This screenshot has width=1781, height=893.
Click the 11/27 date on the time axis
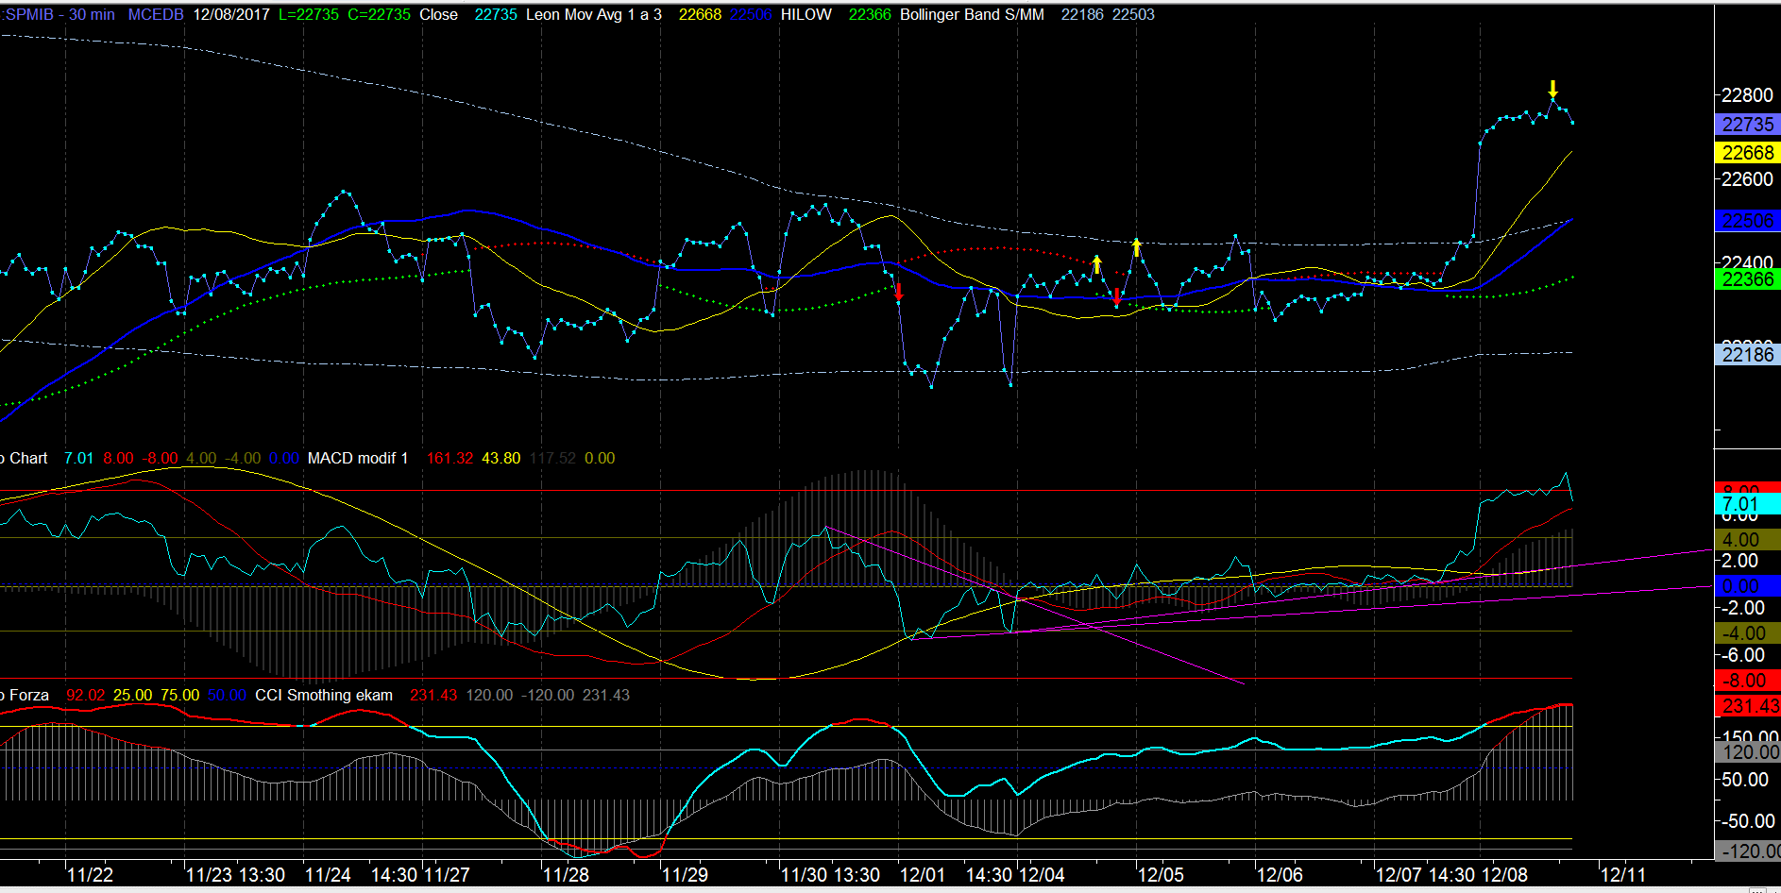coord(447,875)
